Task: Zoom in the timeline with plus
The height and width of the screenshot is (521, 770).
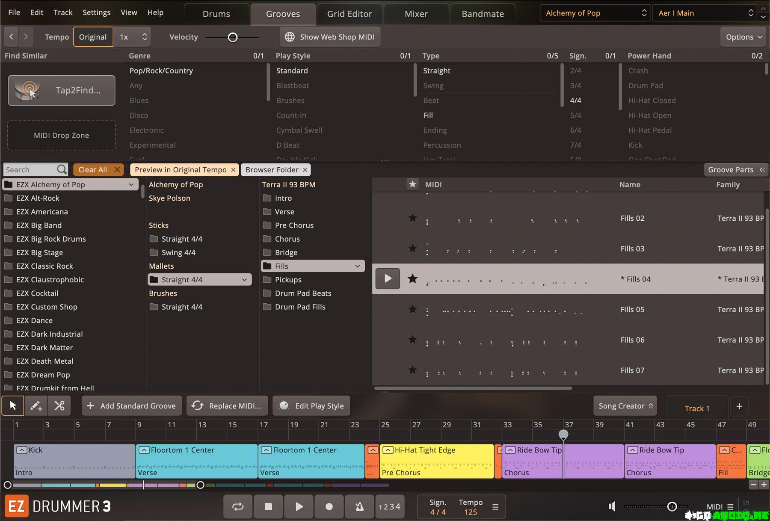Action: click(x=764, y=485)
